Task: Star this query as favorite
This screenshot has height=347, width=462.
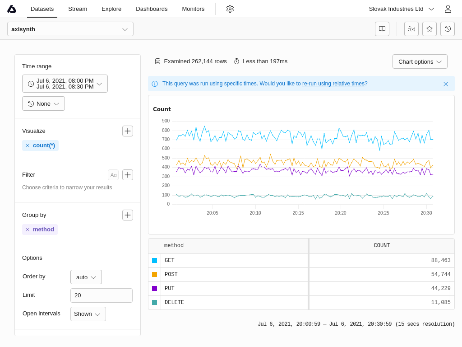Action: [x=430, y=29]
